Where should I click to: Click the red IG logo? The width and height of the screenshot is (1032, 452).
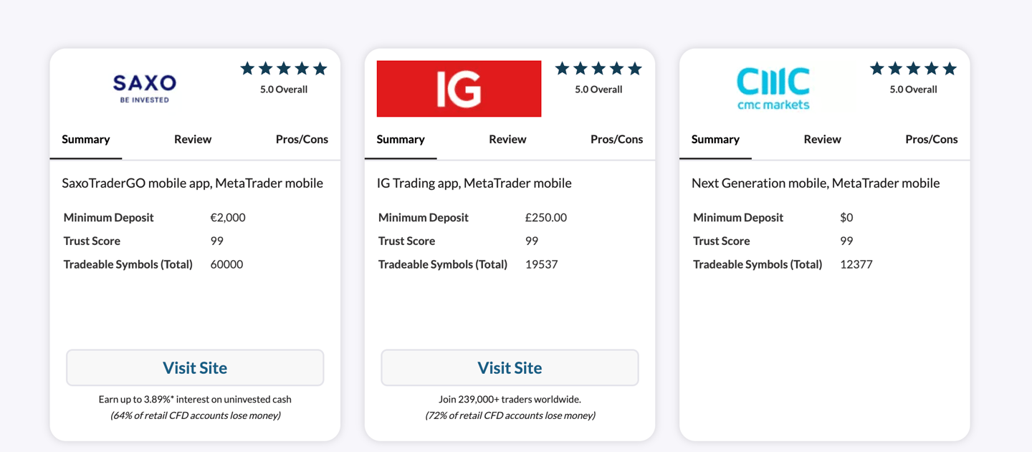[x=459, y=89]
